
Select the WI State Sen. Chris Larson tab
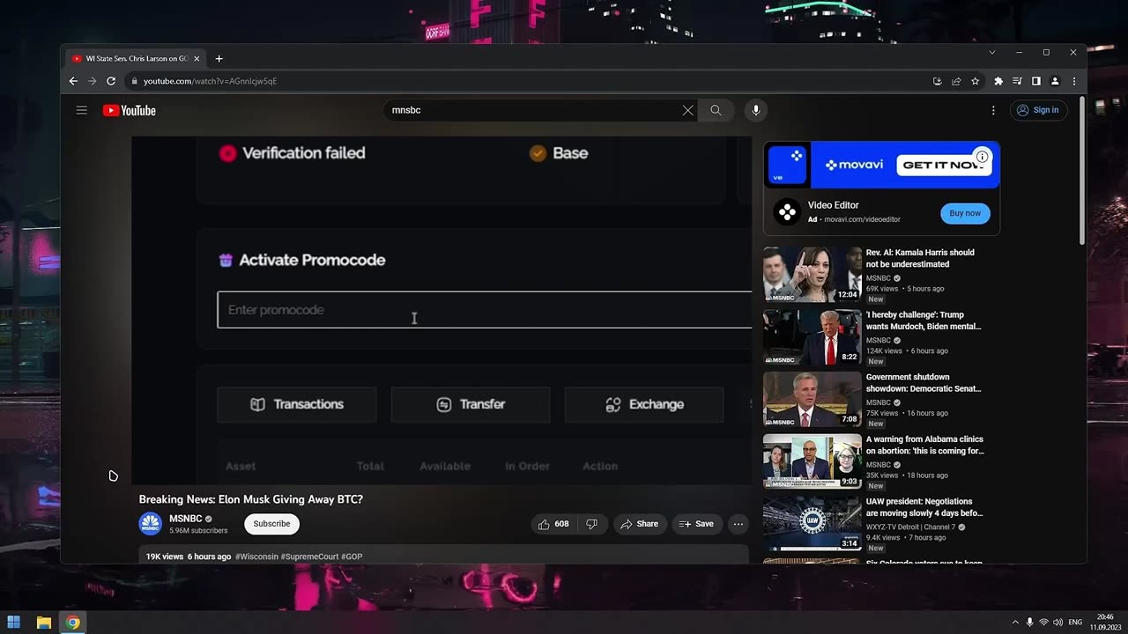point(136,58)
